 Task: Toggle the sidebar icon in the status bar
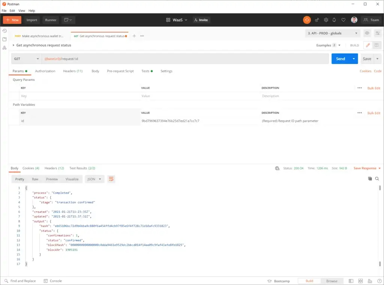pos(351,281)
